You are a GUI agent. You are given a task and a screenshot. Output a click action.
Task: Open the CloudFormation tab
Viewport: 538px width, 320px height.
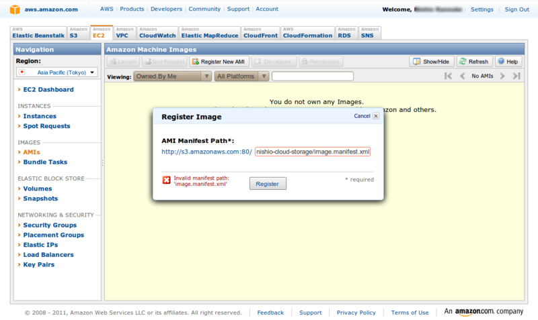(x=307, y=33)
